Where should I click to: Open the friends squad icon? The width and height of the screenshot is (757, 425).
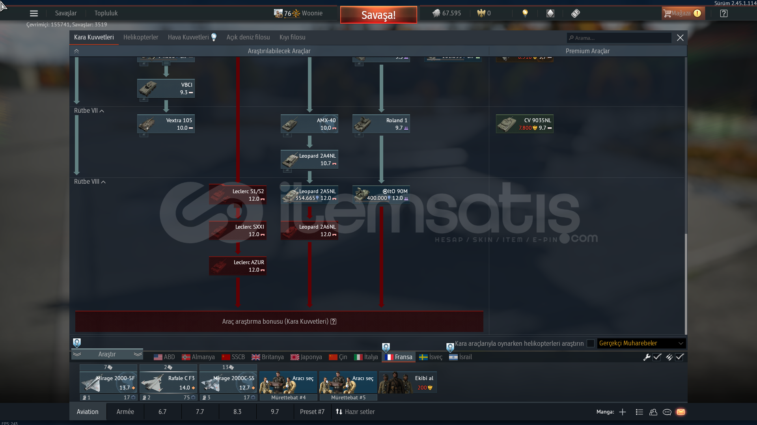[653, 412]
